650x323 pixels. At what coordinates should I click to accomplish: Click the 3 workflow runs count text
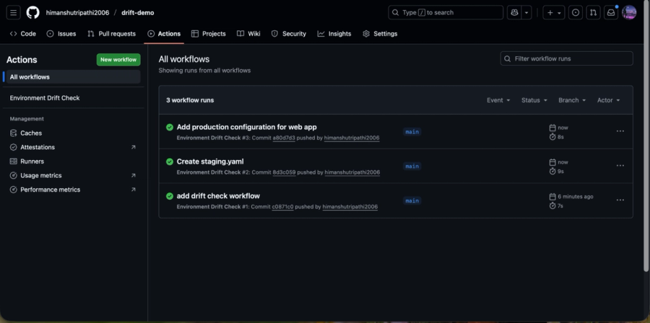(190, 100)
